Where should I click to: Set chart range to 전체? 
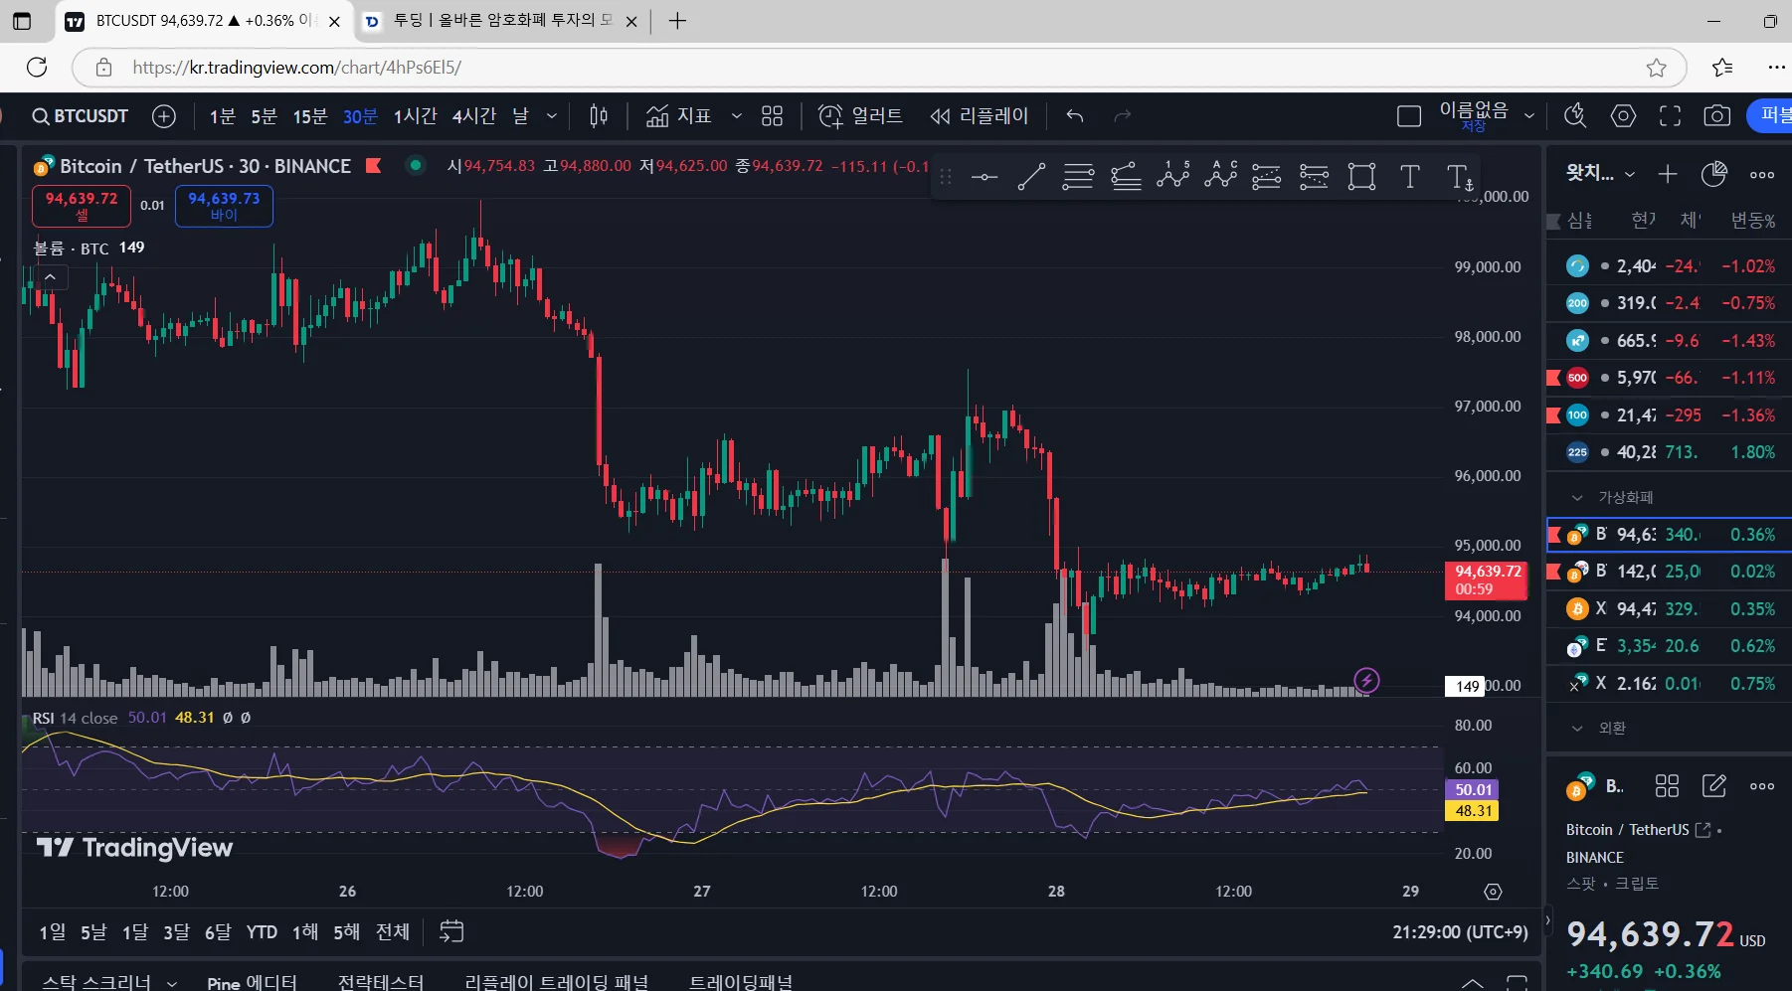coord(393,931)
